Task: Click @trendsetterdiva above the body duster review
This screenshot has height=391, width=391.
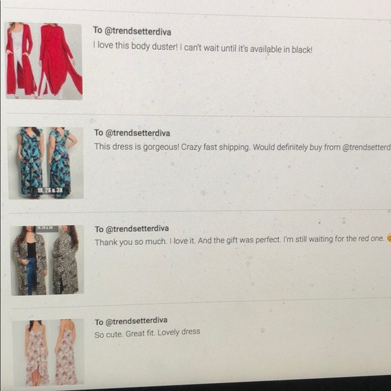Action: click(x=138, y=32)
